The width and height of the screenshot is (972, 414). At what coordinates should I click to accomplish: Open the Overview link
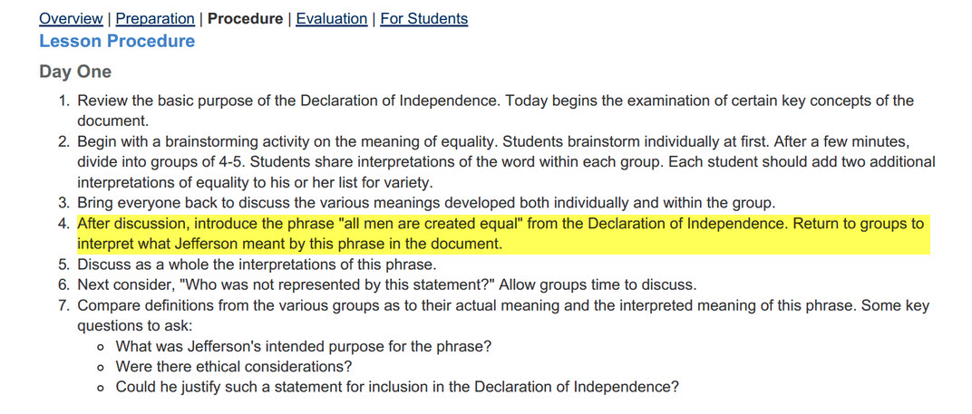[71, 19]
